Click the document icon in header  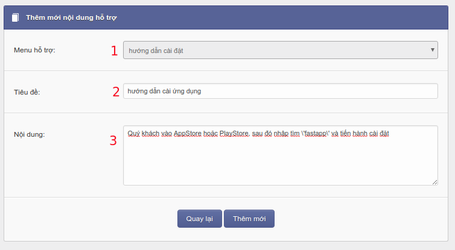(x=15, y=17)
